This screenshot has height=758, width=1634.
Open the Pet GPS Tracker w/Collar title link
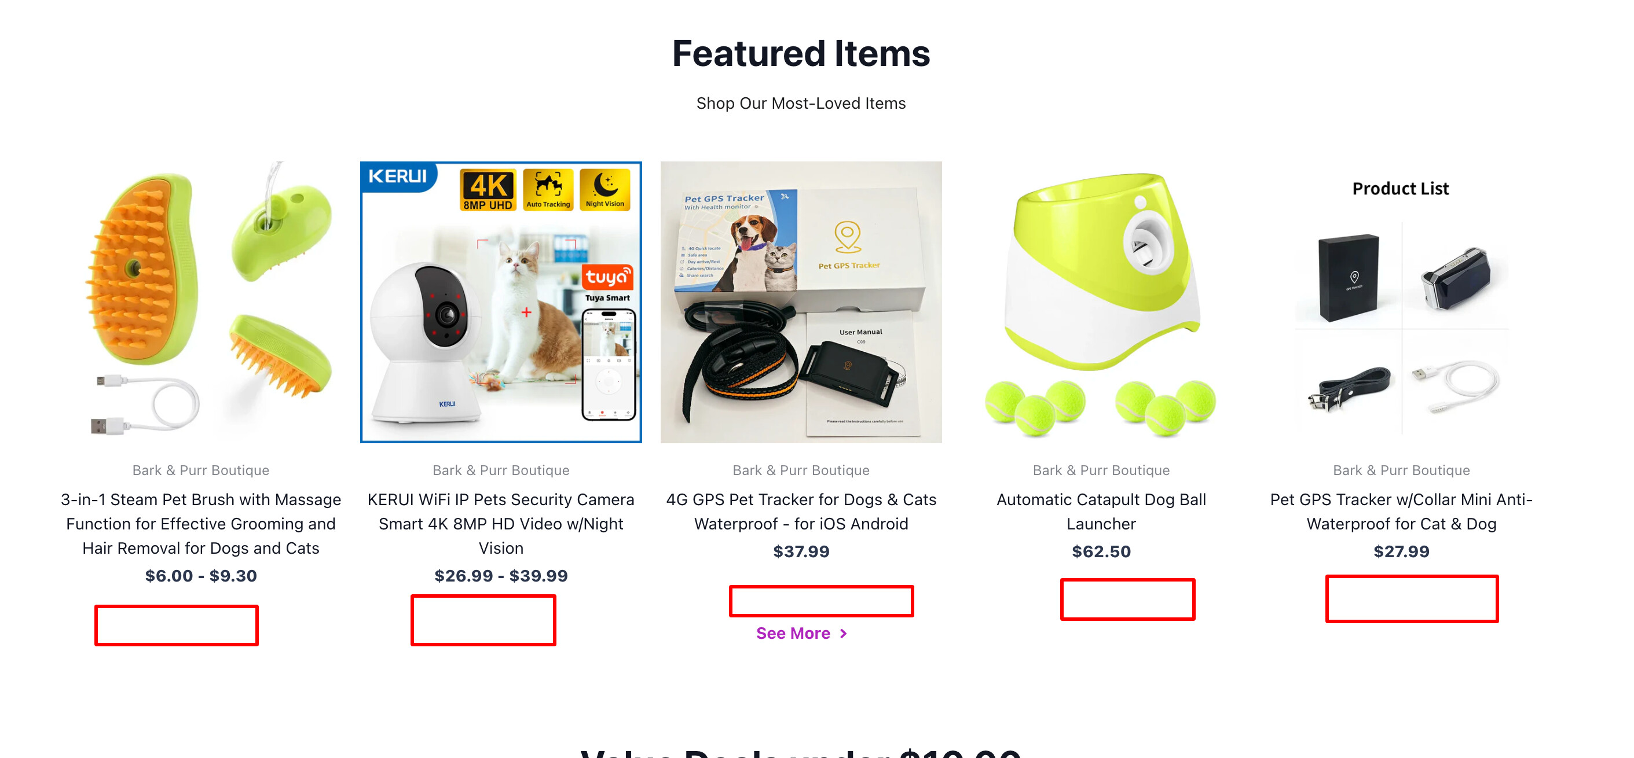pyautogui.click(x=1401, y=512)
